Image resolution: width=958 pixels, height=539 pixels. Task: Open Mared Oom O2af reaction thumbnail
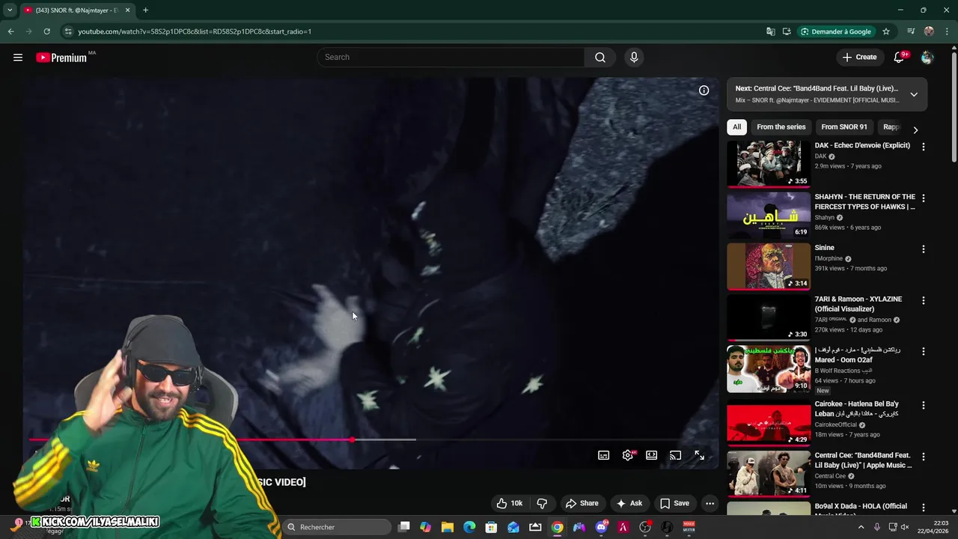[769, 368]
